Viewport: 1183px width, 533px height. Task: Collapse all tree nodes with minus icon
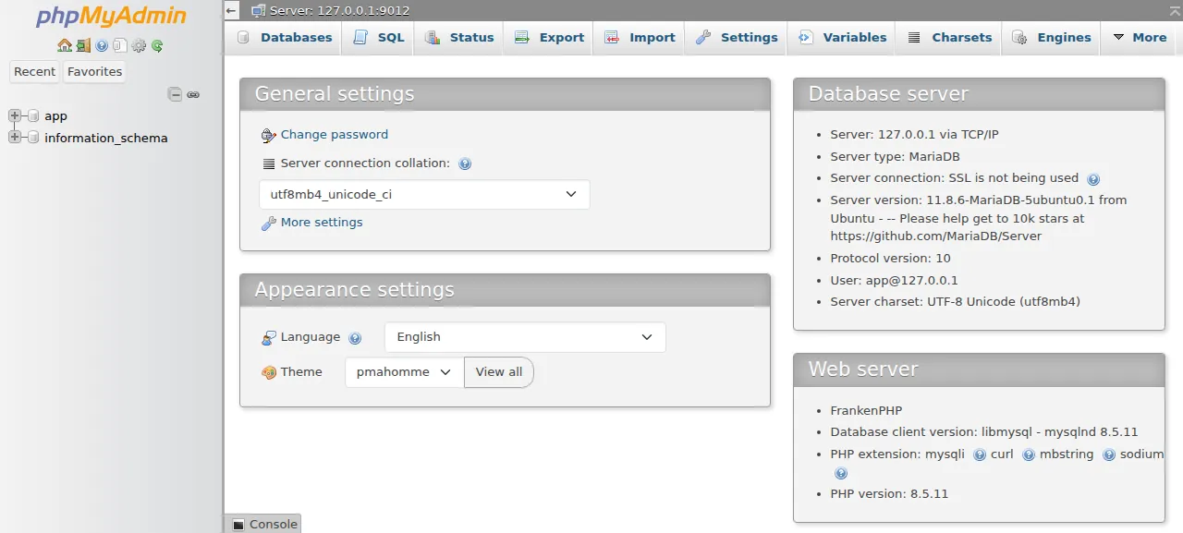175,94
